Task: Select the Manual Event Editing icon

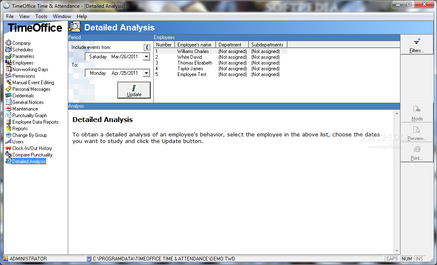Action: [x=8, y=83]
